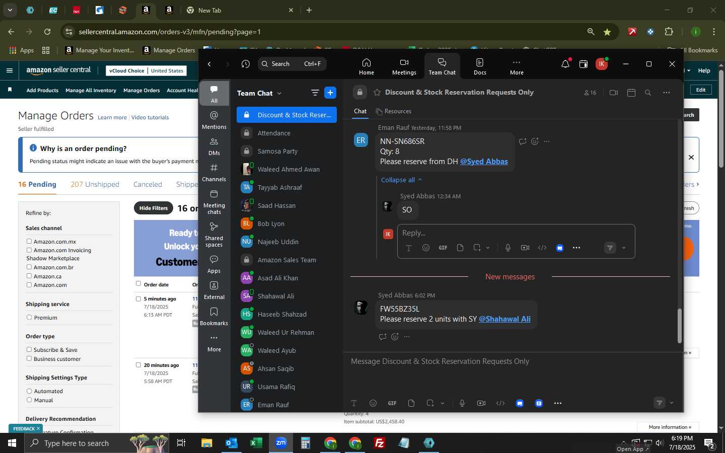Toggle Business customer checkbox

29,359
